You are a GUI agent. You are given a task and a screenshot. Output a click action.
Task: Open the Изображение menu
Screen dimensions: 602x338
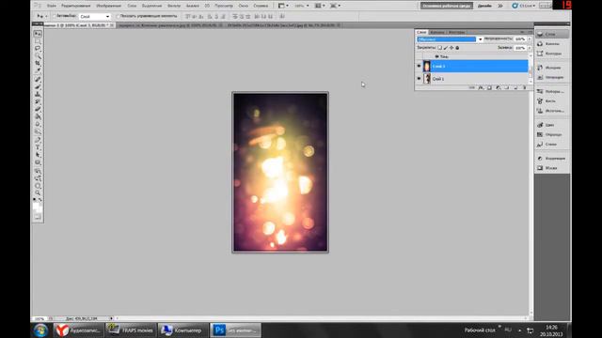[109, 6]
